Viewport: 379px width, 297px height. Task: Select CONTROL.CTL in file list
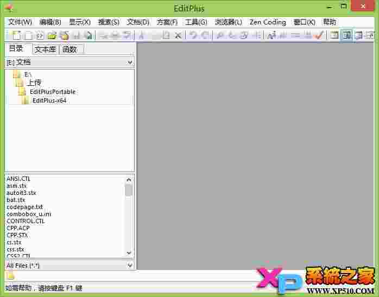click(x=26, y=221)
